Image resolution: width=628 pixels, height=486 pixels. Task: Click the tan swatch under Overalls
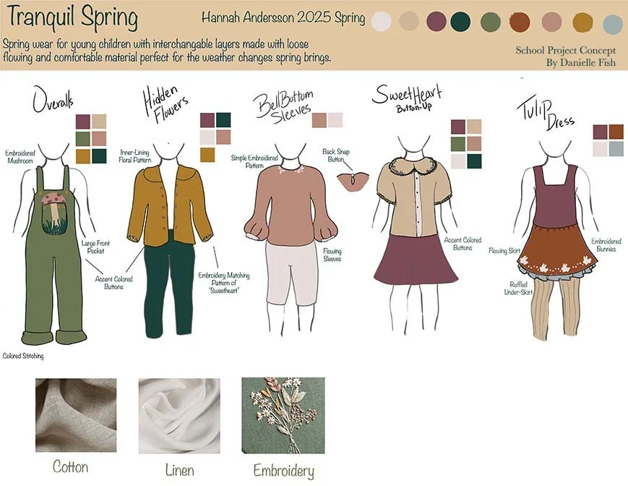pyautogui.click(x=99, y=121)
